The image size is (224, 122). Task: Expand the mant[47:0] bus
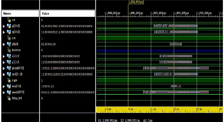click(x=4, y=92)
